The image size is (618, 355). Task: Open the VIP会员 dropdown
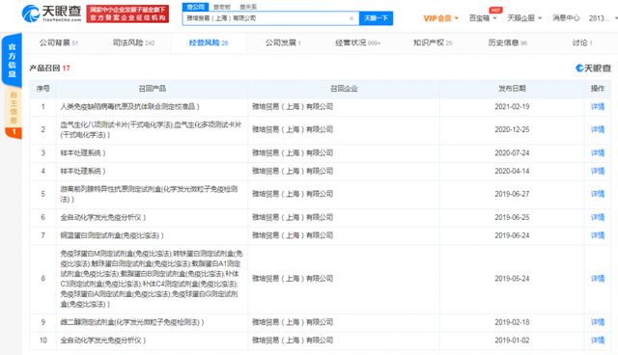click(x=440, y=18)
